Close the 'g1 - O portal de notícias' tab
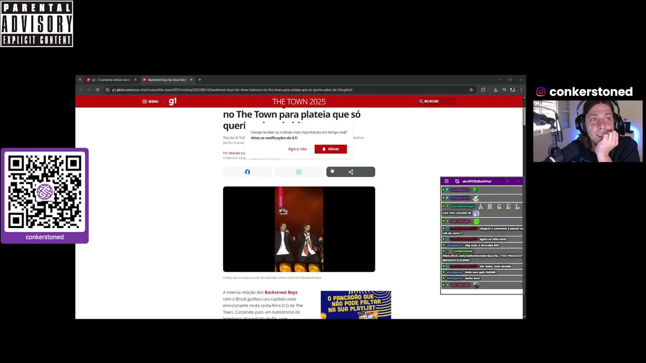Viewport: 646px width, 363px height. [135, 80]
